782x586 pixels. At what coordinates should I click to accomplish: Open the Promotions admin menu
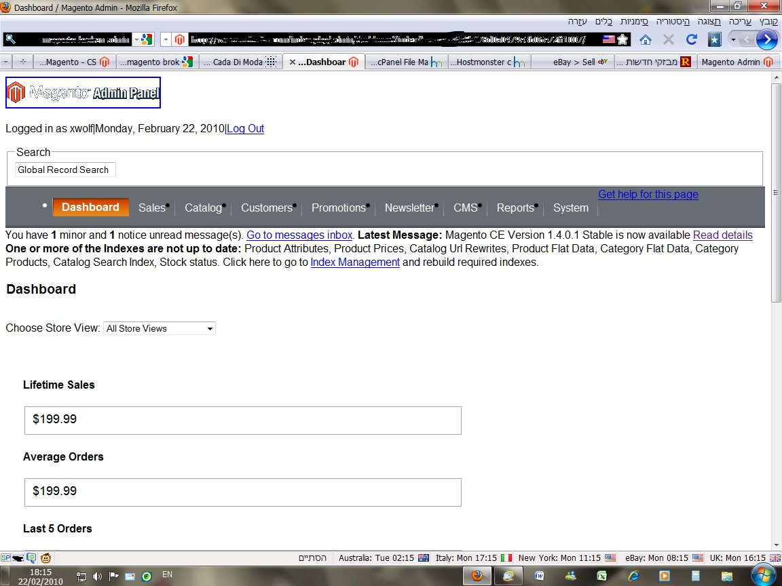pos(339,208)
